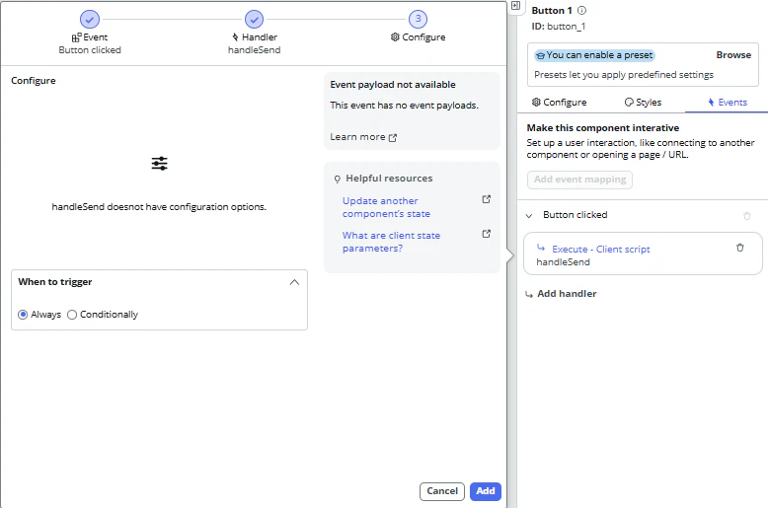Image resolution: width=768 pixels, height=508 pixels.
Task: Click the handleSend doesnot have configuration options message
Action: 159,207
